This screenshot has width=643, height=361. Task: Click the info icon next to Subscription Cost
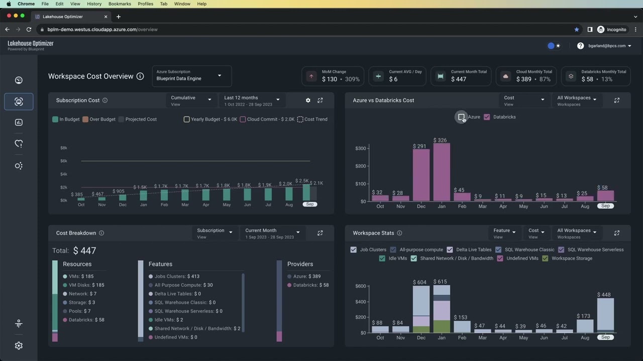tap(105, 100)
